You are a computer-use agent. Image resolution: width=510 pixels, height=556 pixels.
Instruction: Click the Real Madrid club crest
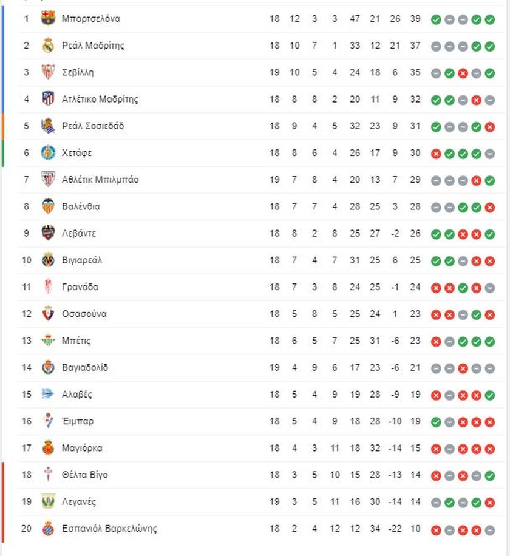48,46
